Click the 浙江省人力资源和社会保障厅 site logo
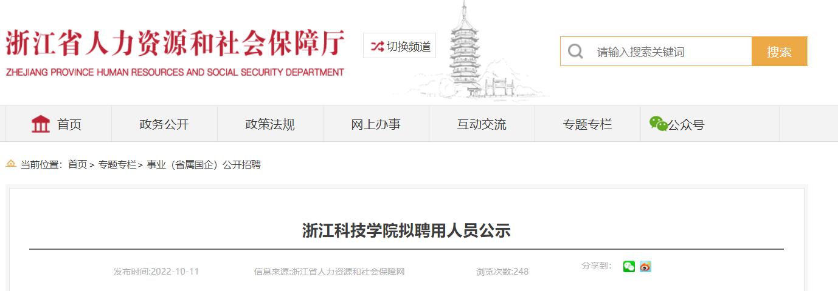838x291 pixels. tap(175, 53)
